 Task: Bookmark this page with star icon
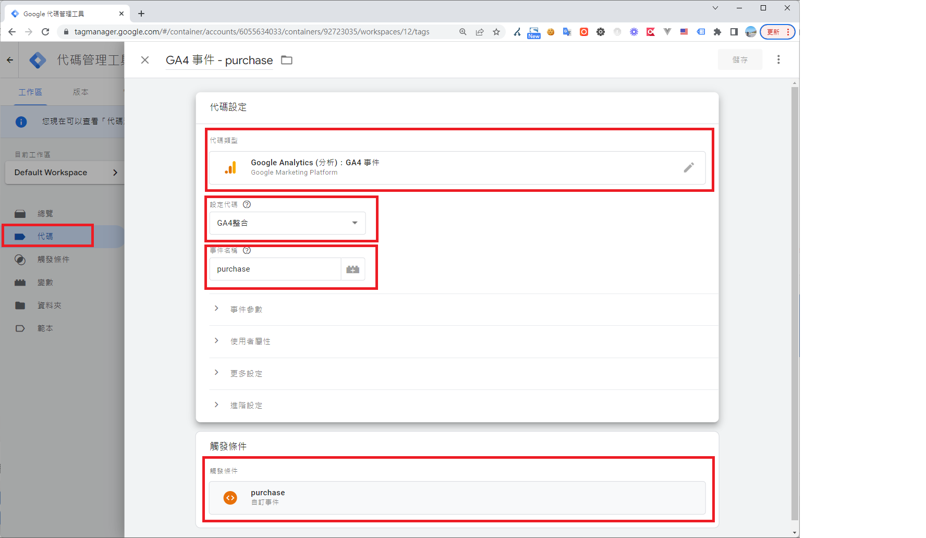pos(496,32)
